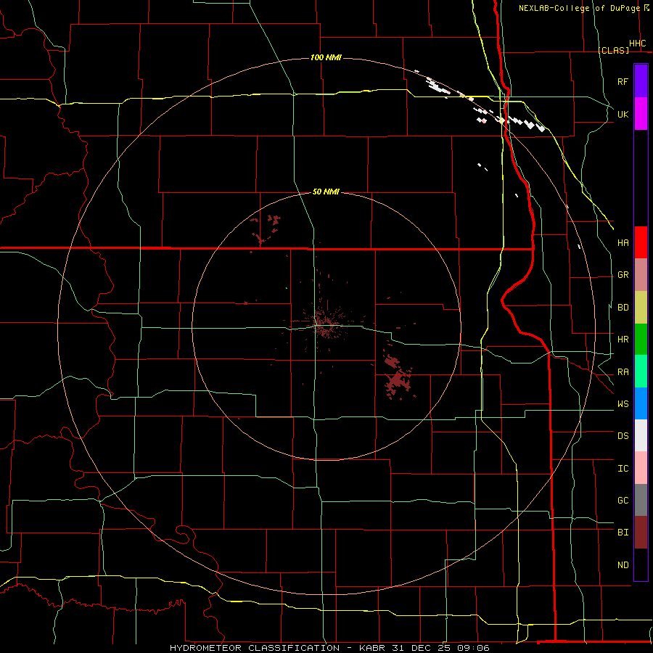
Task: Pick the dusty pink GR swatch
Action: (x=641, y=275)
